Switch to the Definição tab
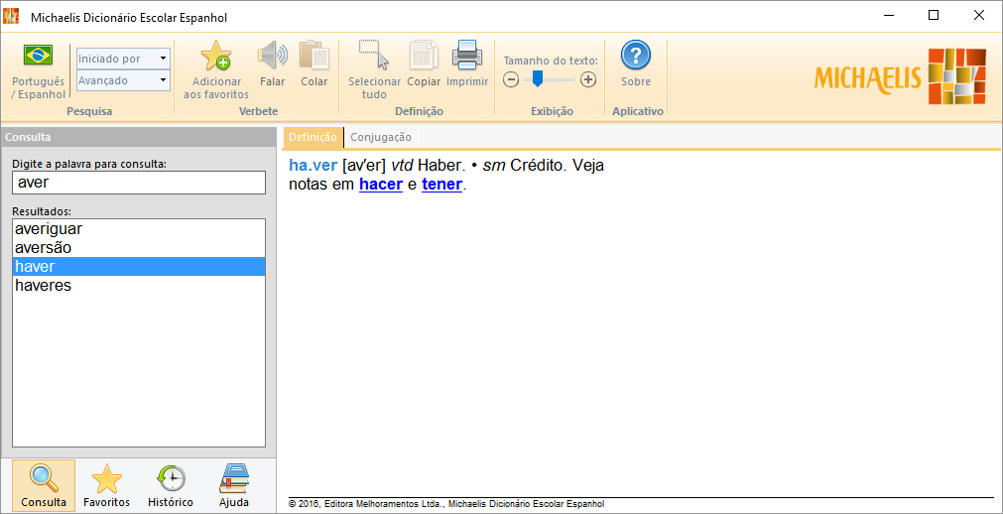 [x=313, y=137]
